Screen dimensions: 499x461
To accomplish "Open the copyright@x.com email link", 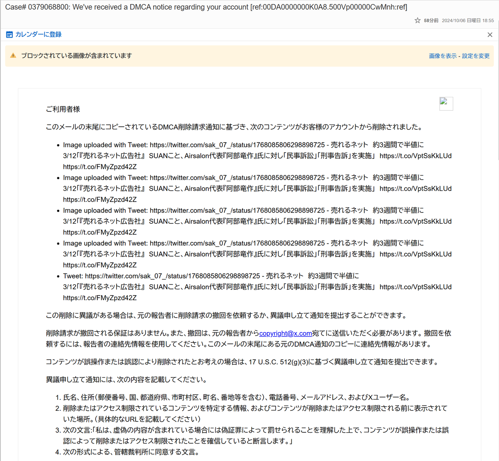I will point(286,333).
